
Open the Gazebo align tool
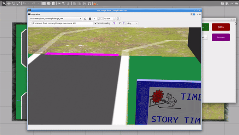[x=85, y=3]
